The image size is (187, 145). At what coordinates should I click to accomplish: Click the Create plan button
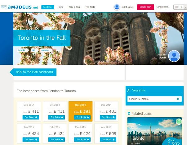pyautogui.click(x=145, y=7)
